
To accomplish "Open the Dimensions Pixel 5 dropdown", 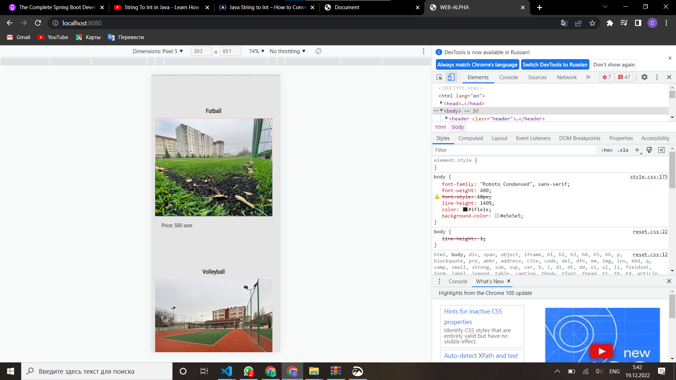I will (158, 51).
